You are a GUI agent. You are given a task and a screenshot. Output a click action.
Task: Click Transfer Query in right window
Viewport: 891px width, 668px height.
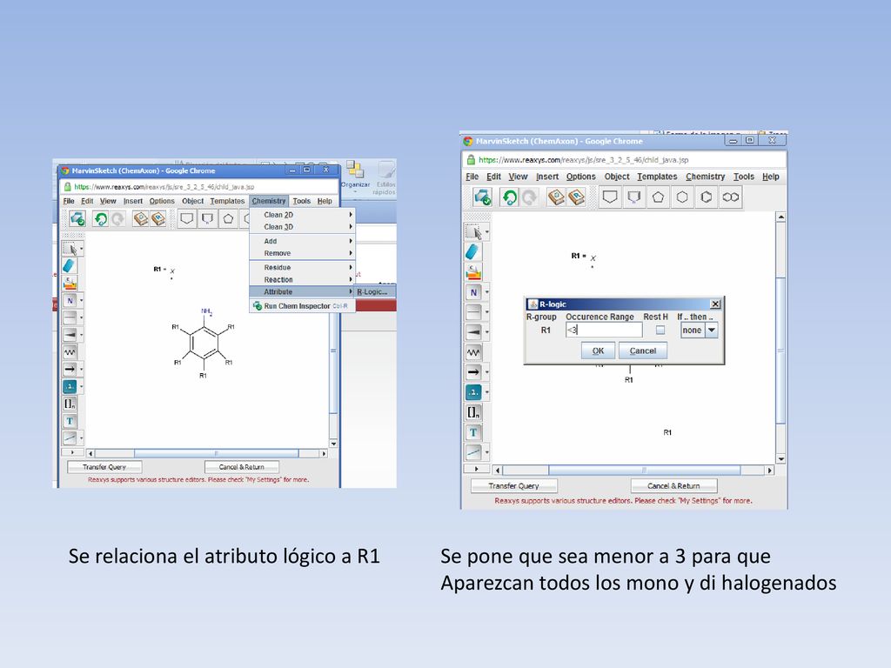(x=513, y=485)
